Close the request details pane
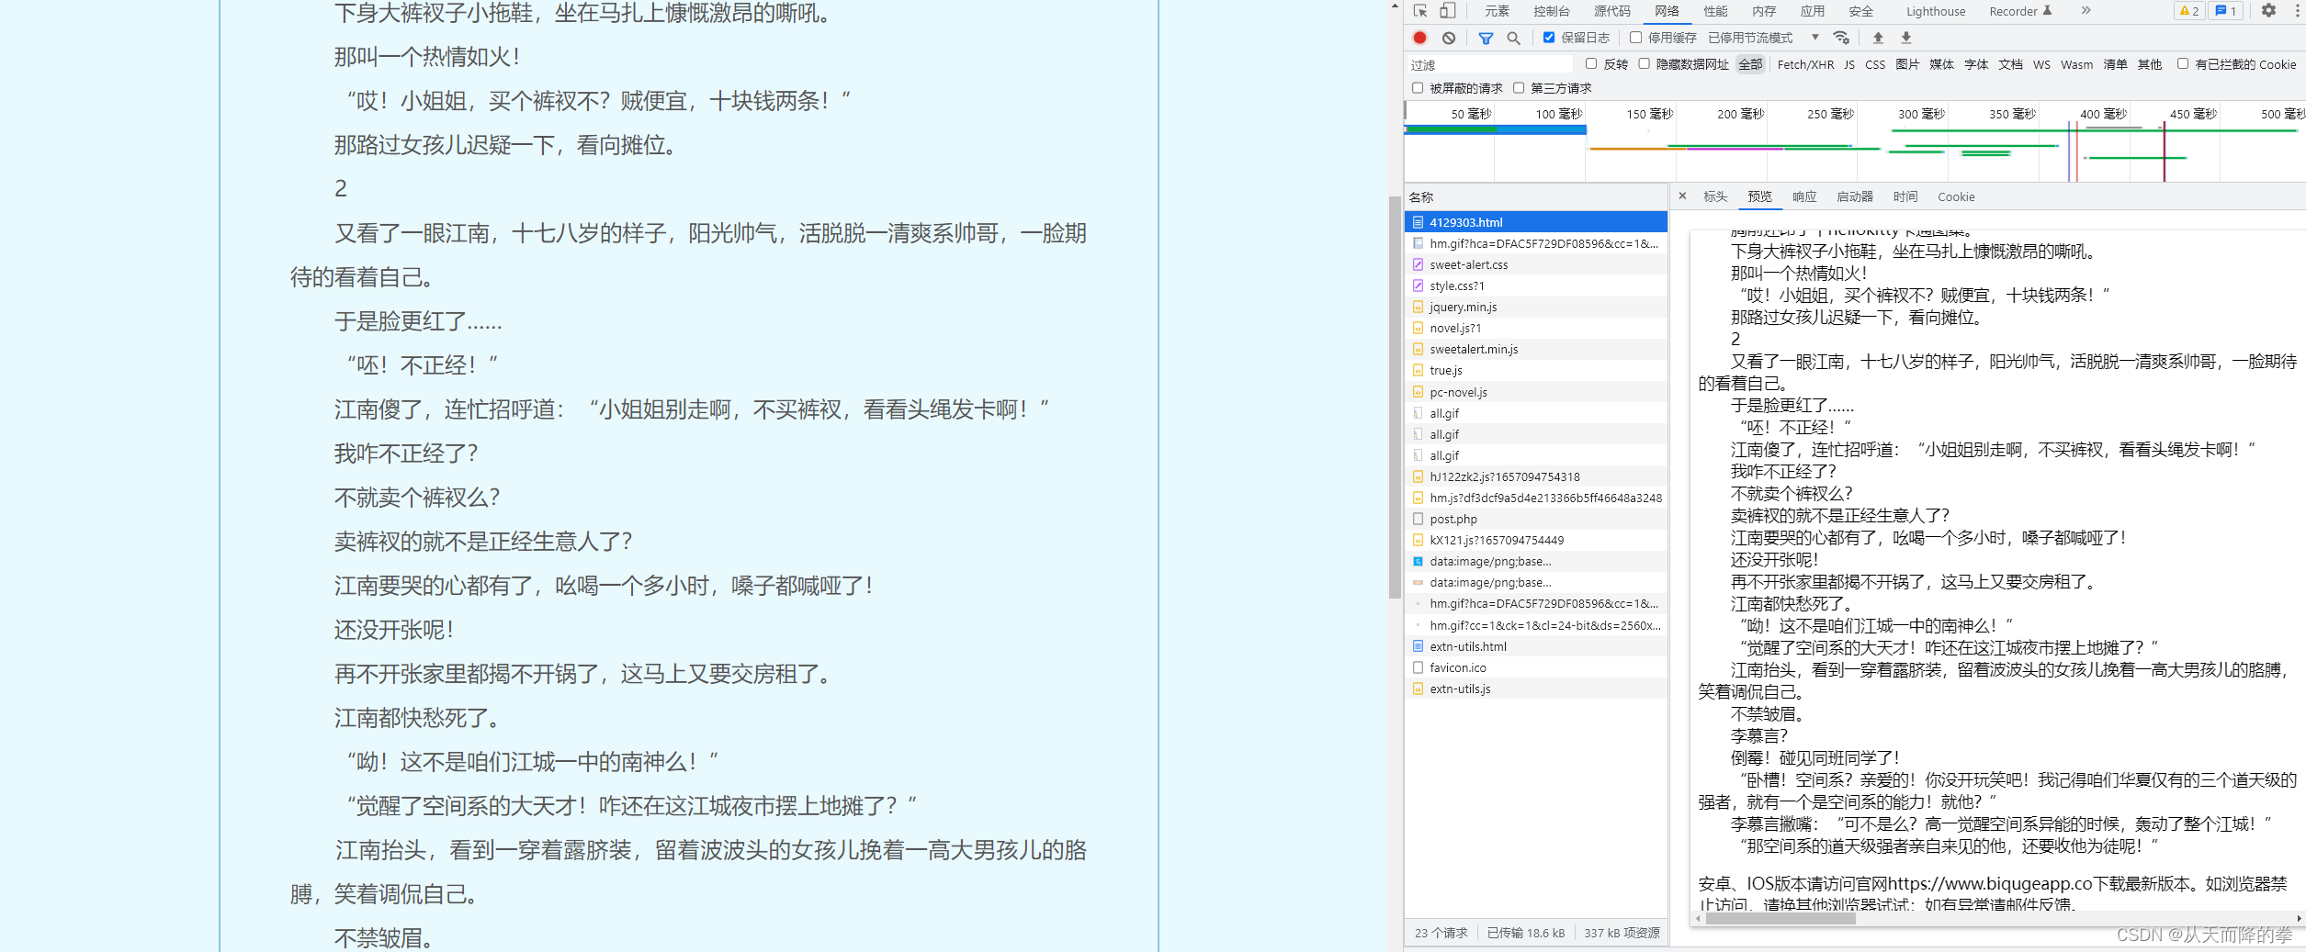 tap(1682, 196)
